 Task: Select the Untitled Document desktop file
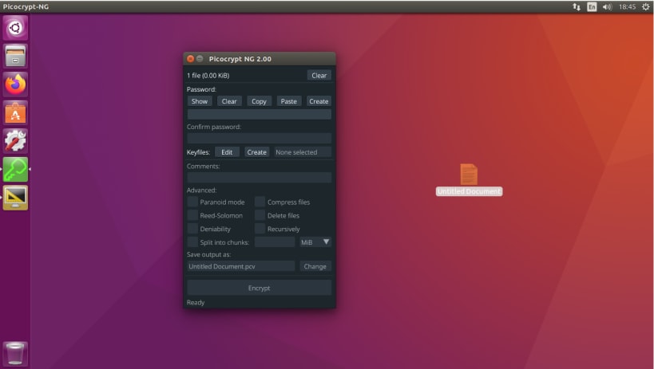(x=469, y=180)
